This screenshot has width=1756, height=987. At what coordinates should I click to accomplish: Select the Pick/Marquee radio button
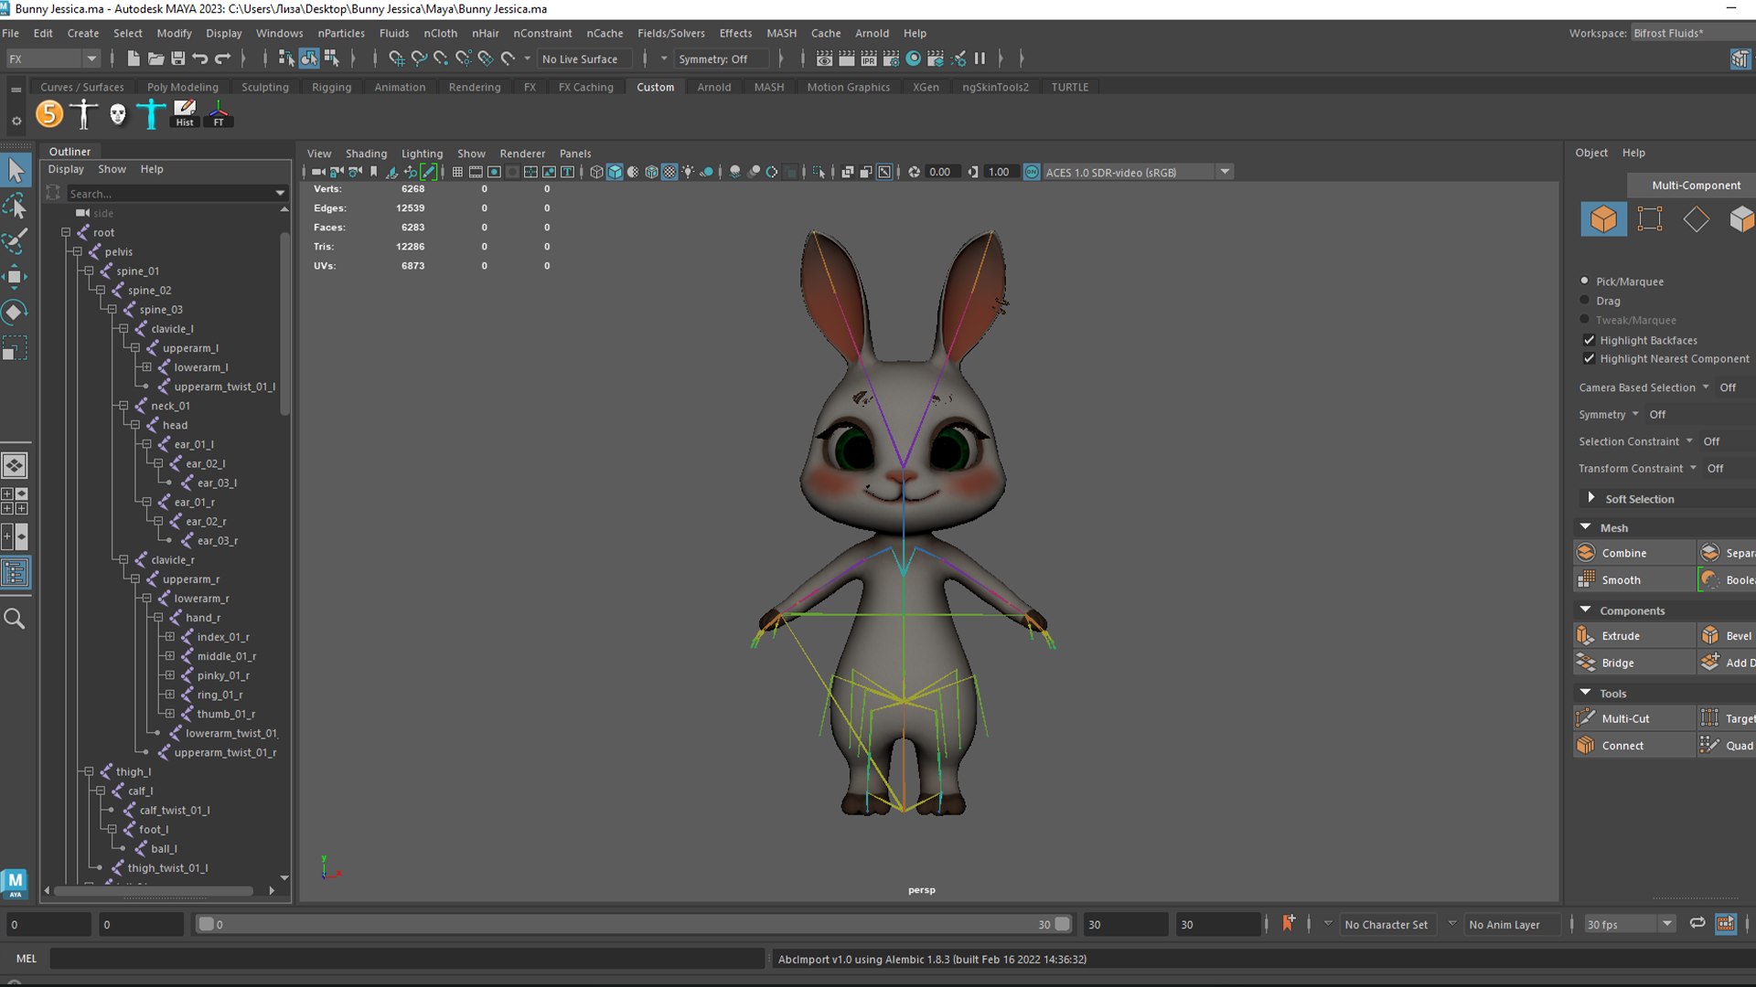[x=1585, y=281]
